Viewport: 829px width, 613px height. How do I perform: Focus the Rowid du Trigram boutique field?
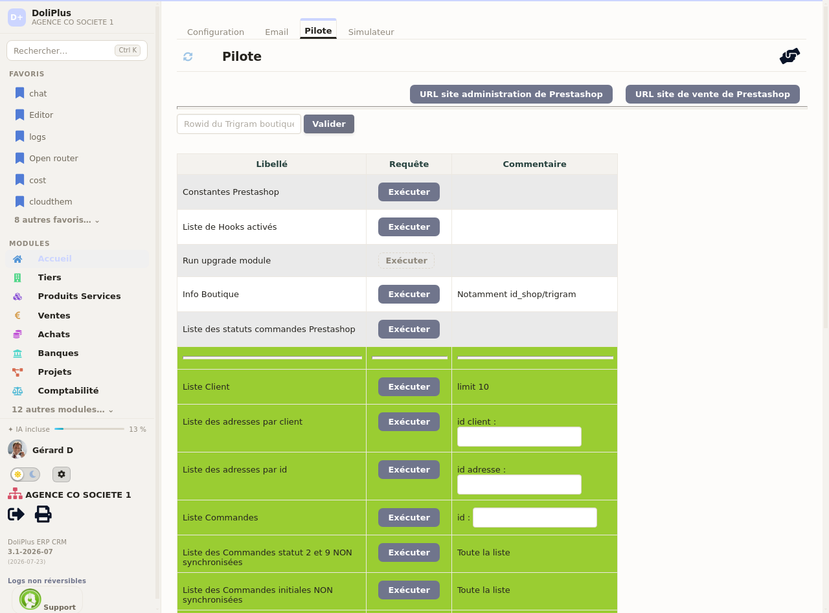tap(239, 124)
